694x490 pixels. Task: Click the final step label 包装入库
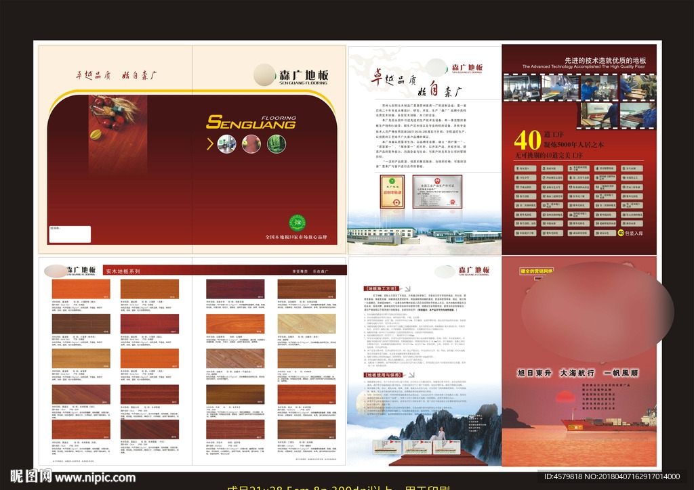click(x=634, y=233)
